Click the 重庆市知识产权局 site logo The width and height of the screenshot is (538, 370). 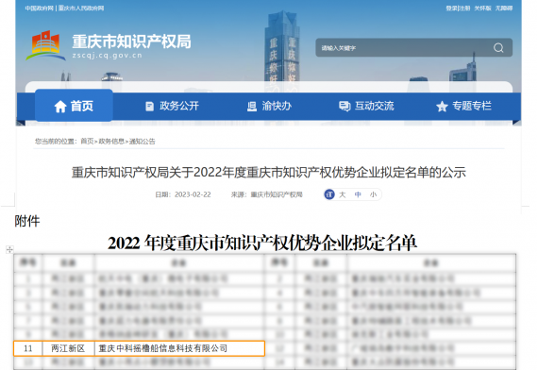[109, 46]
